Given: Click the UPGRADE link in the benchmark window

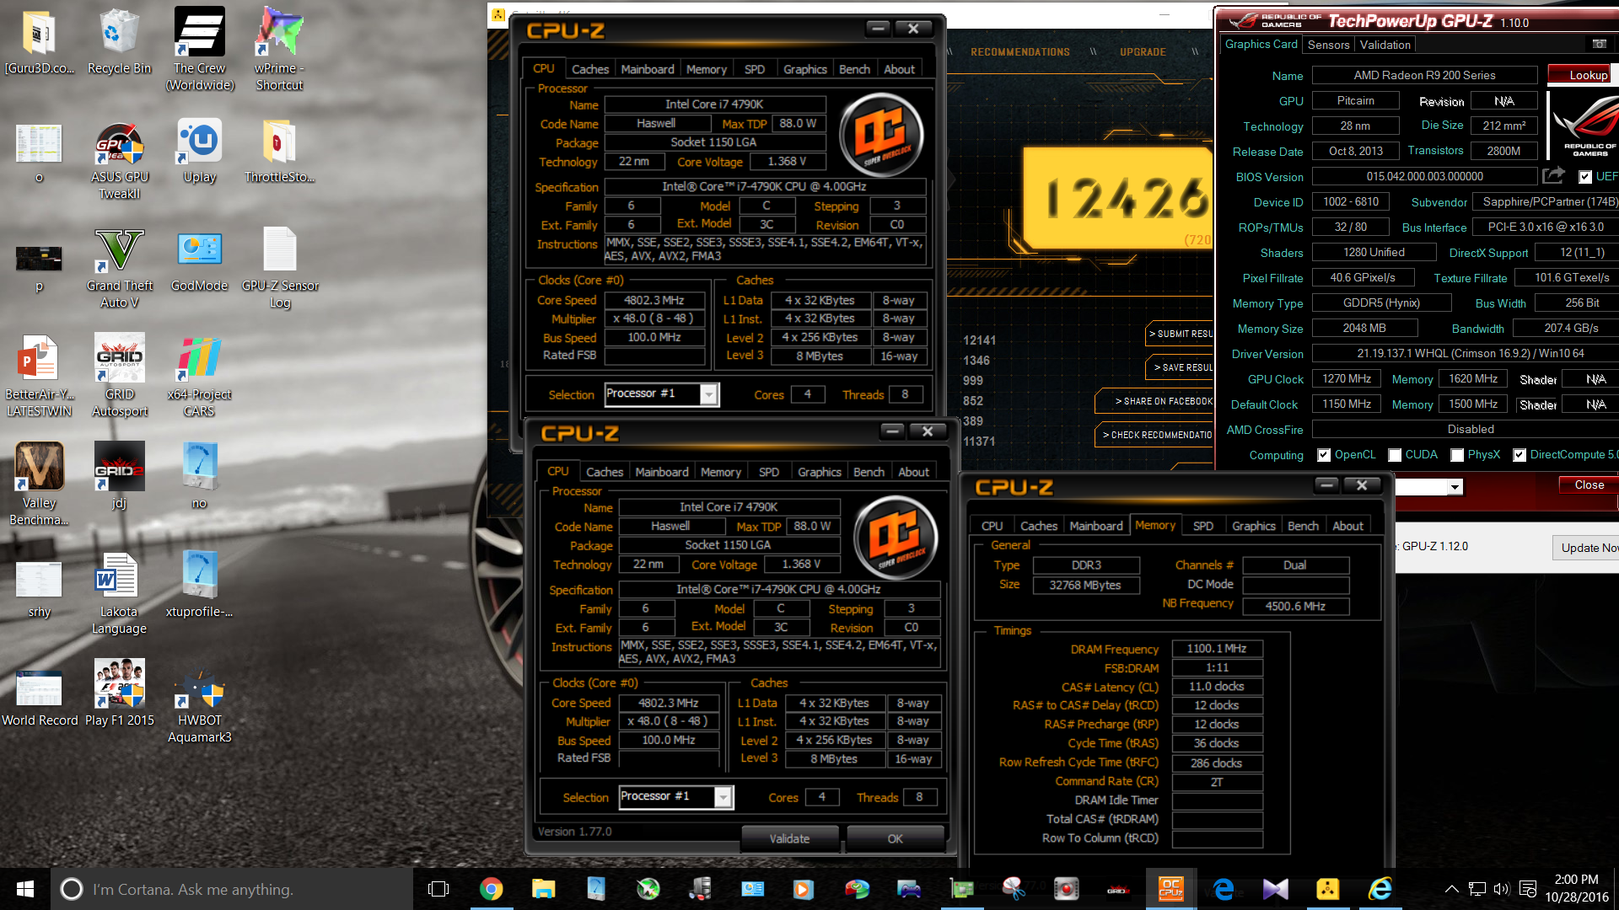Looking at the screenshot, I should click(x=1143, y=52).
